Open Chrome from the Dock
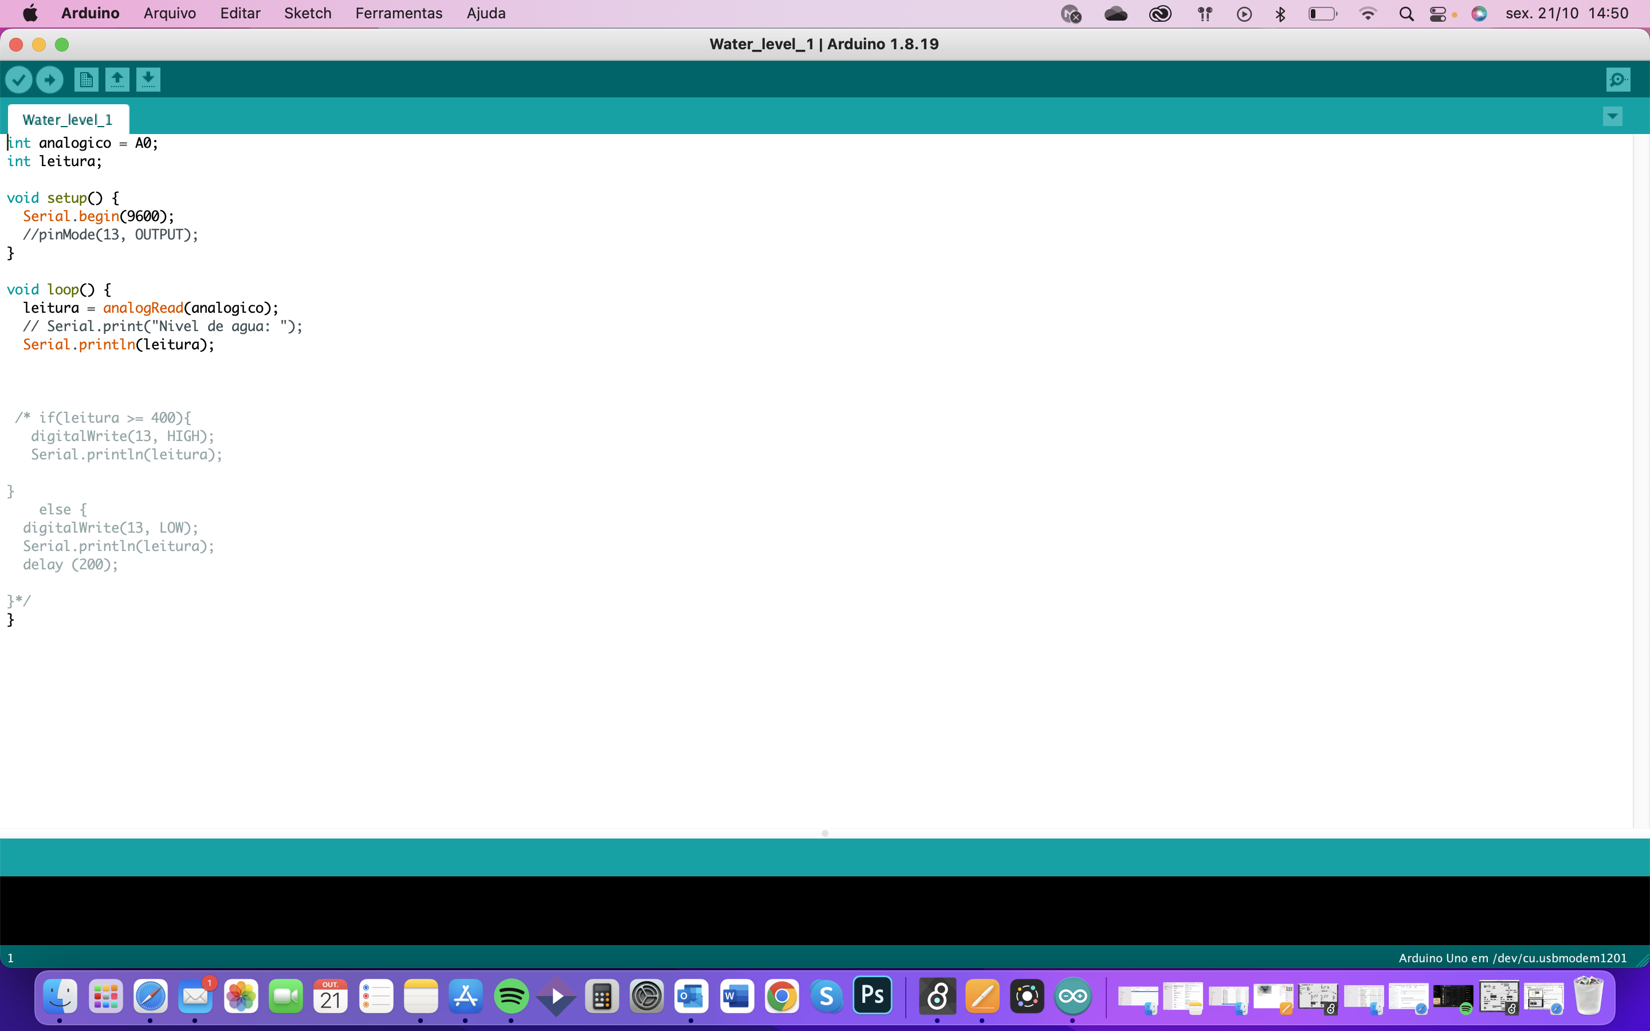 pos(781,997)
